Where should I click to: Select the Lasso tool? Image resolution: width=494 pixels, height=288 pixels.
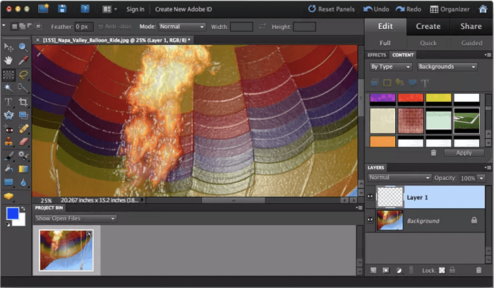[23, 75]
